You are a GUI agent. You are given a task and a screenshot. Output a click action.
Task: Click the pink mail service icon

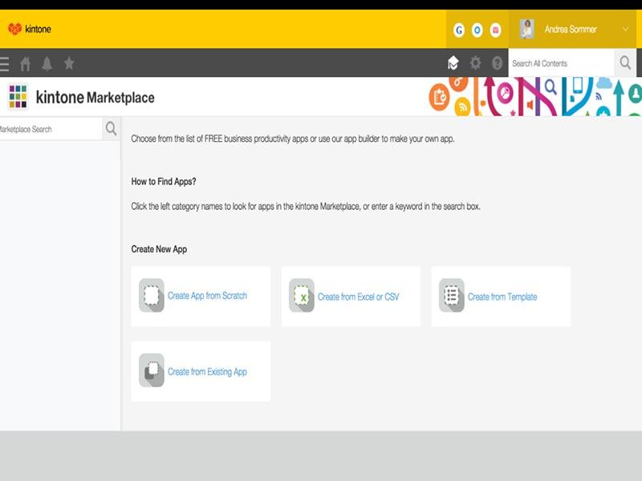tap(495, 30)
